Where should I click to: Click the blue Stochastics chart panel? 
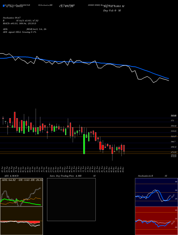pyautogui.click(x=156, y=192)
